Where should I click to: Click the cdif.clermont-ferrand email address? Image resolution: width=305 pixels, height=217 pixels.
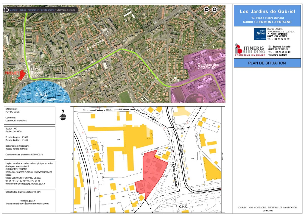[x=25, y=184]
